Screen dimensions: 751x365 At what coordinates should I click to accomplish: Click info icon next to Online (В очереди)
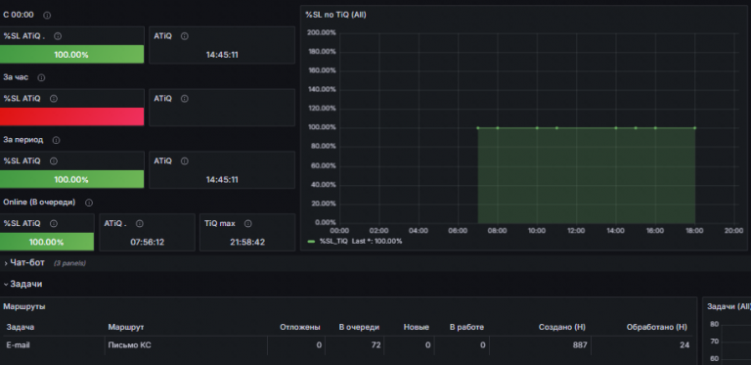pos(89,203)
